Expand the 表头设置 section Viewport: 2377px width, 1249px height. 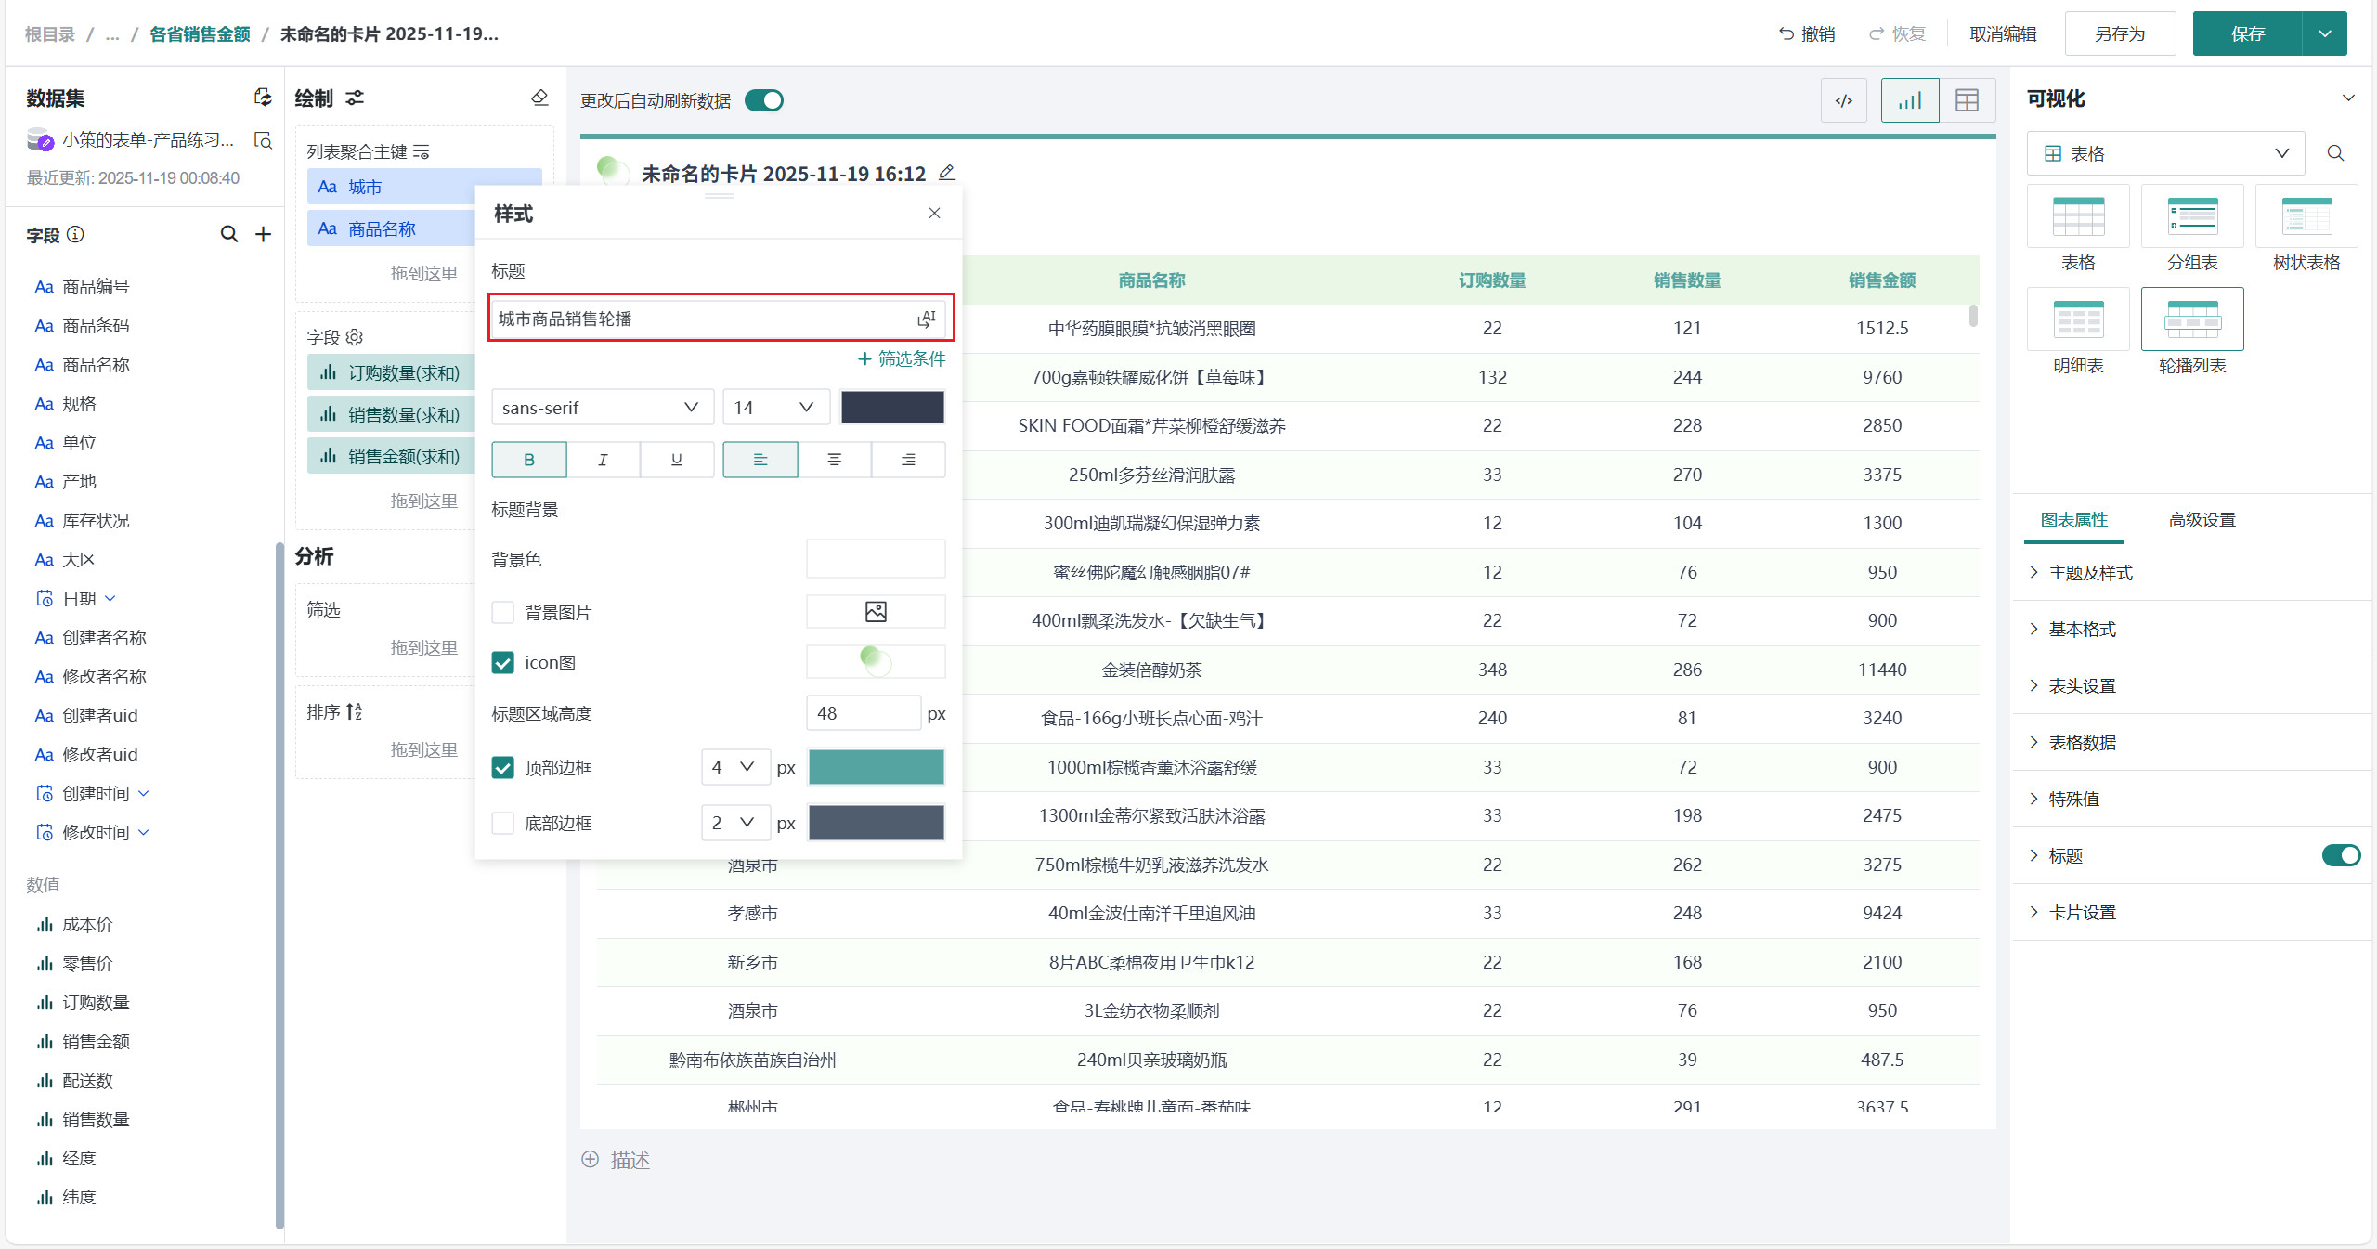click(2082, 685)
